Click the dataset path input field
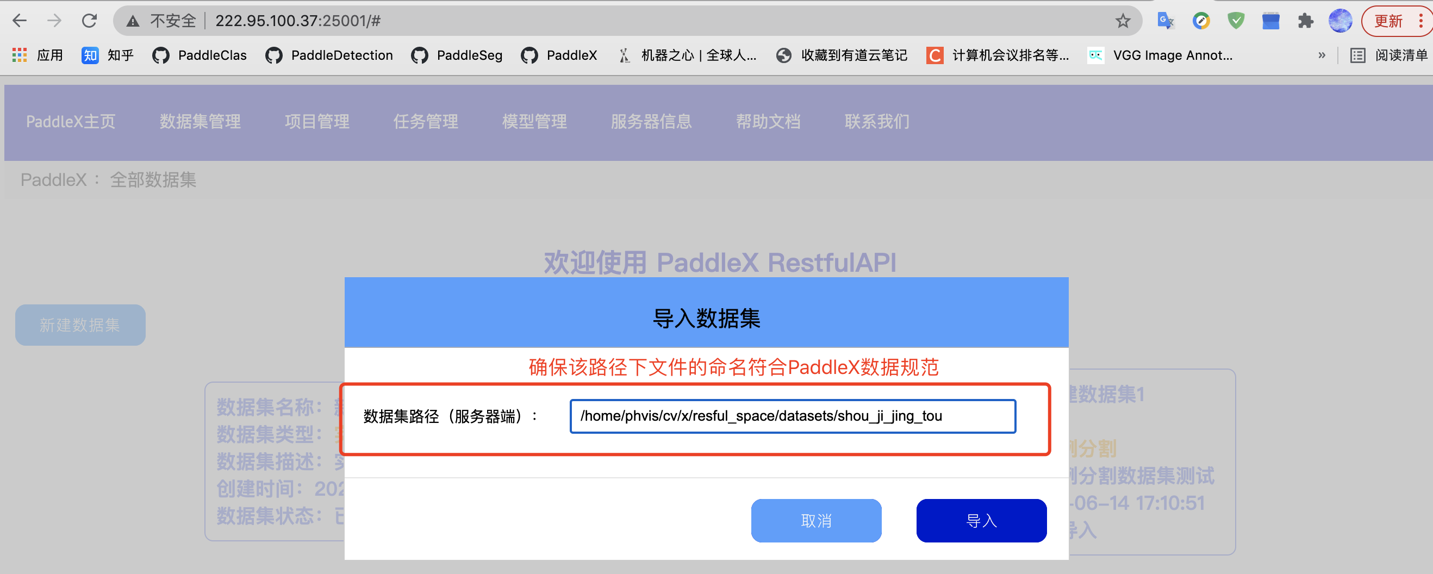This screenshot has height=574, width=1433. [x=792, y=416]
